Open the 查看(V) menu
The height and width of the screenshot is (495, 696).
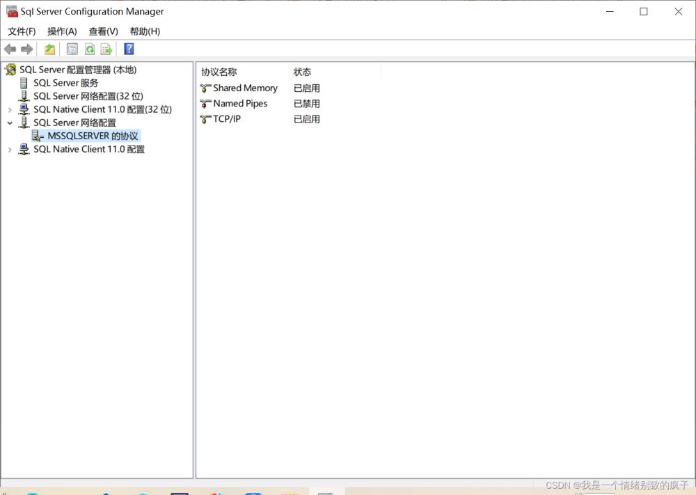[x=104, y=31]
